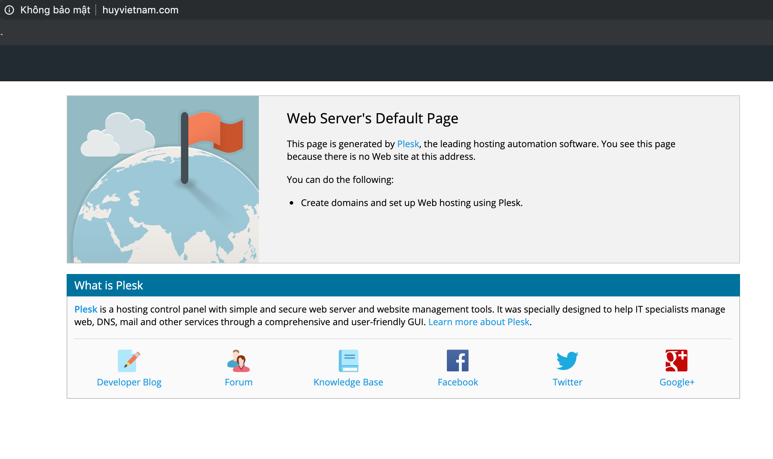Screen dimensions: 773x459
Task: Click the Twitter bird icon
Action: tap(567, 361)
